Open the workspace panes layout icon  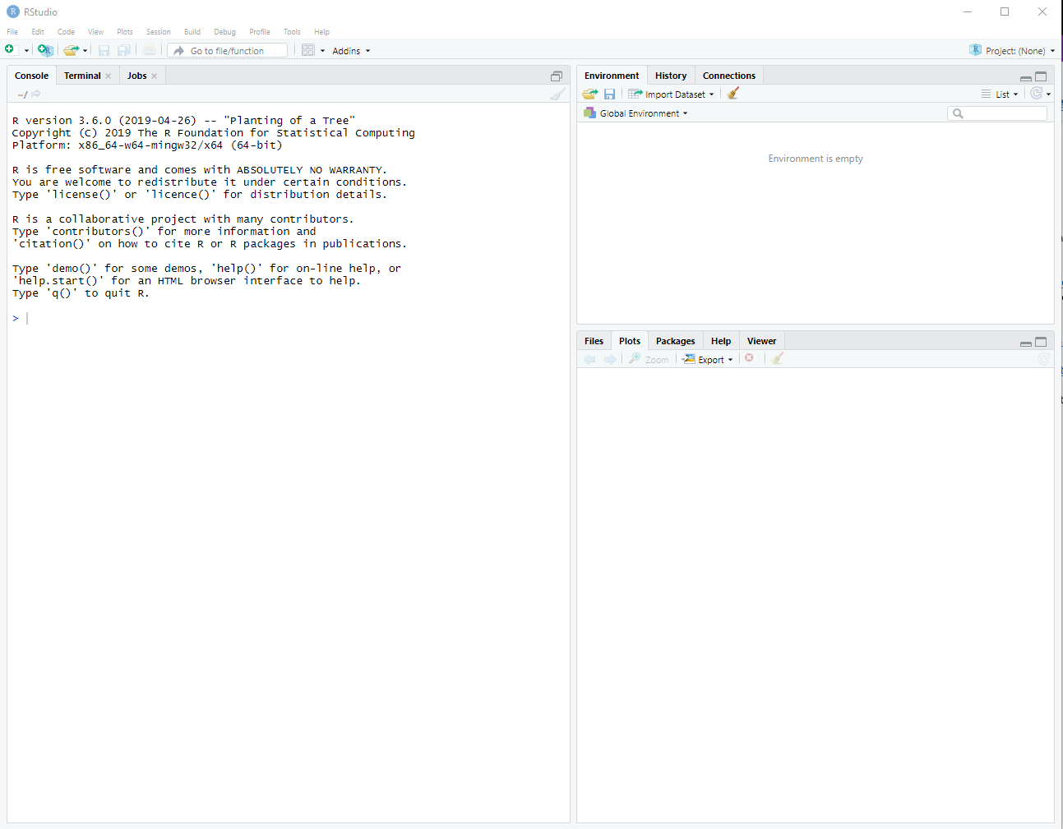(308, 50)
